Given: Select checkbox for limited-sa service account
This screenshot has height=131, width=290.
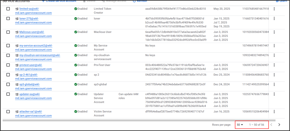Looking at the screenshot, I should (8, 9).
